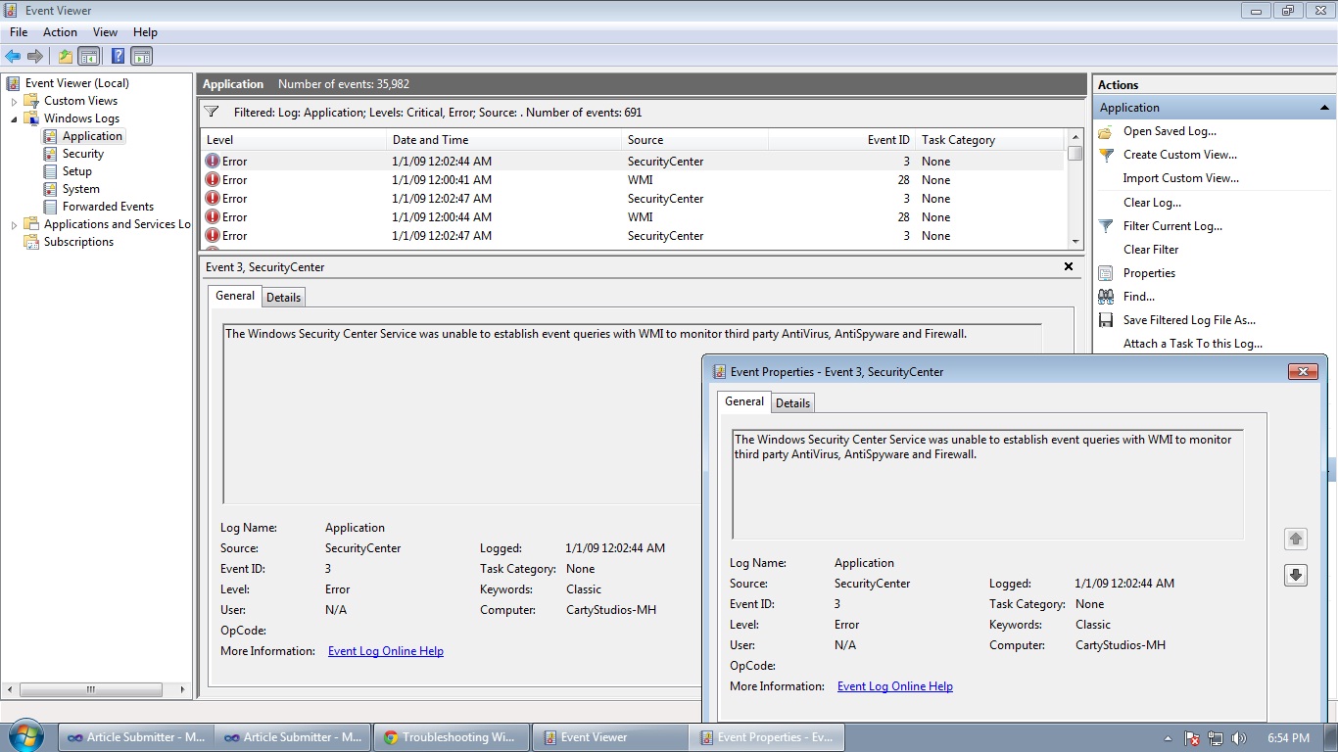Click the Action Center flag tray icon

[x=1192, y=738]
